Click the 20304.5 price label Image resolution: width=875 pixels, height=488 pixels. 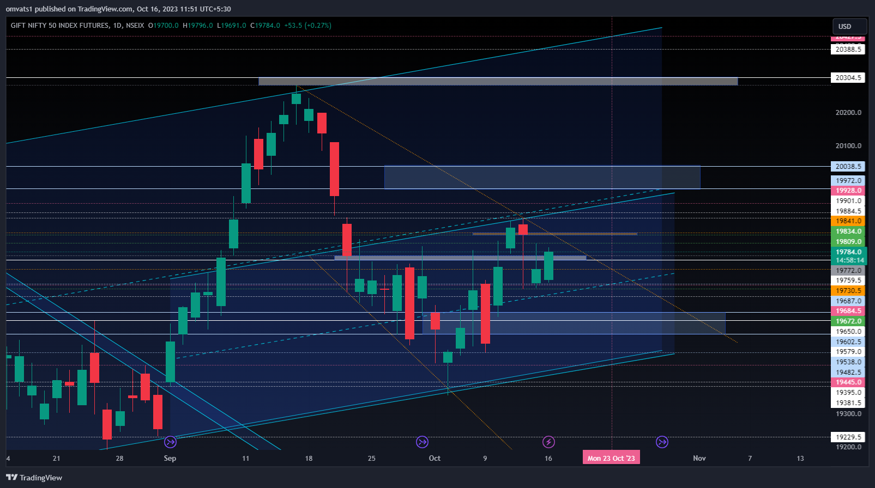click(x=848, y=78)
